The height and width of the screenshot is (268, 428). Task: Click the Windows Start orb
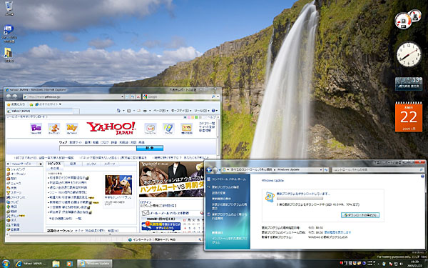pos(5,264)
